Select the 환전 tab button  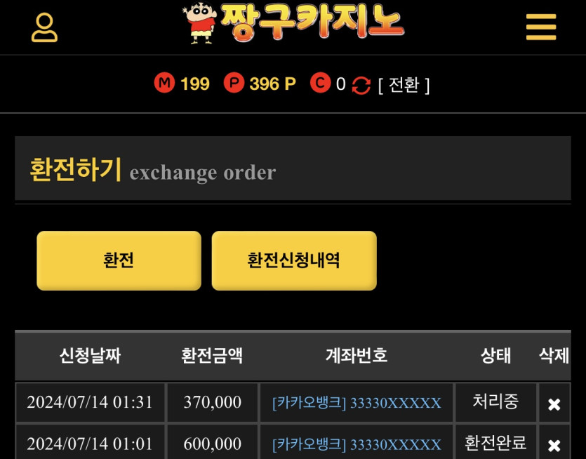(x=119, y=260)
